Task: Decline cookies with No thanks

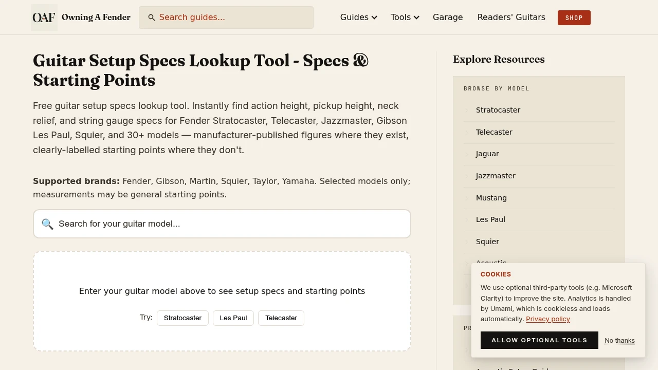Action: point(619,341)
